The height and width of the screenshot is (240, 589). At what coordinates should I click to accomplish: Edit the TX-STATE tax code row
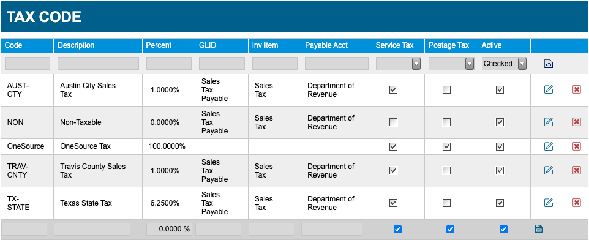[549, 203]
